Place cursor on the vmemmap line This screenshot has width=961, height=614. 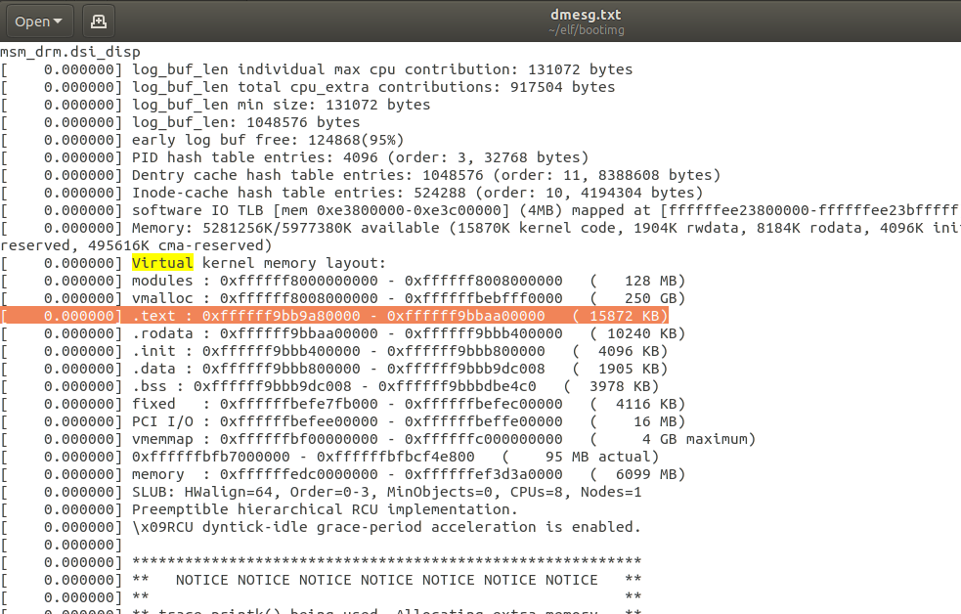[x=293, y=438]
